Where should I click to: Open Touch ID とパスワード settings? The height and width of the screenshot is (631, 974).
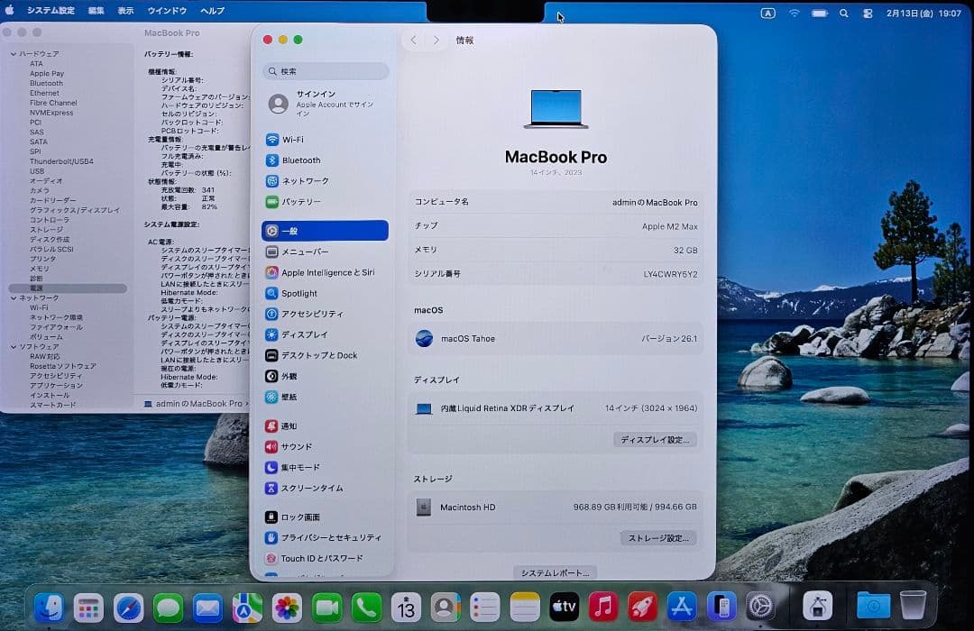(x=323, y=558)
